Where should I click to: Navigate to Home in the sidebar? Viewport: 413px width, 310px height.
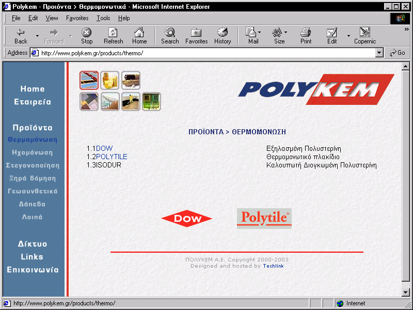tap(33, 89)
